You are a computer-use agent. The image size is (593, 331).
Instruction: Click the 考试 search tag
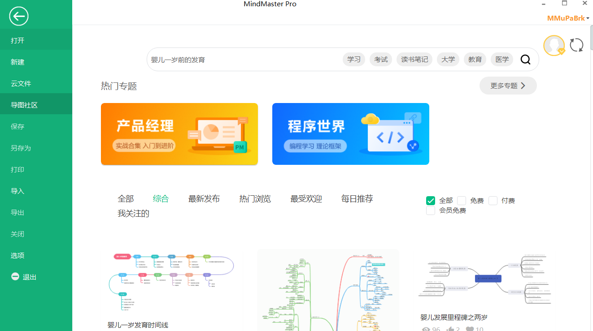coord(381,59)
